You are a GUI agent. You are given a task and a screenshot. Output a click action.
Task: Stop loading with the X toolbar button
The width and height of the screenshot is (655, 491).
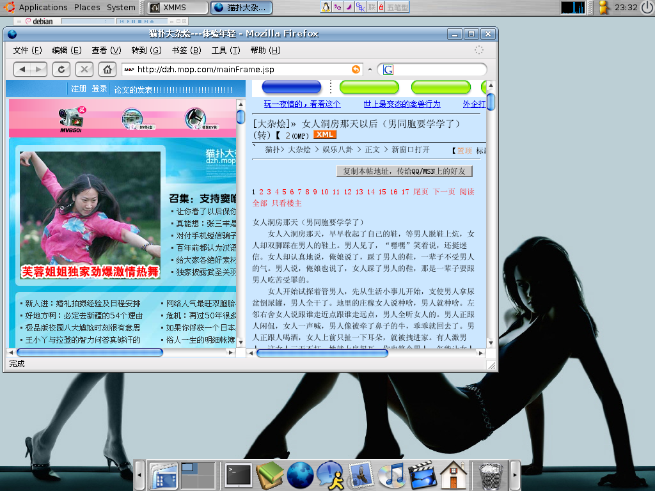84,69
